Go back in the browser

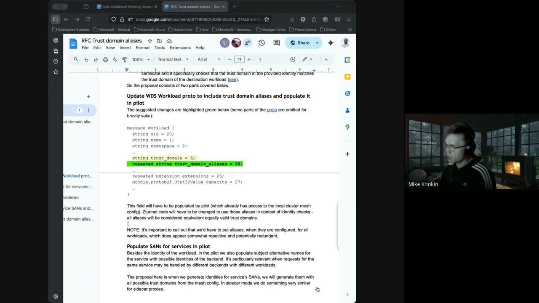coord(66,19)
